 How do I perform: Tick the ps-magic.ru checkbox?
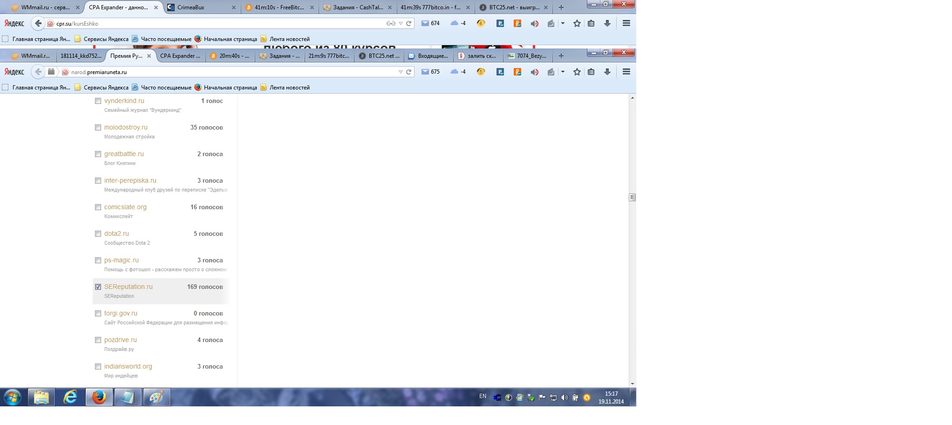click(x=98, y=260)
